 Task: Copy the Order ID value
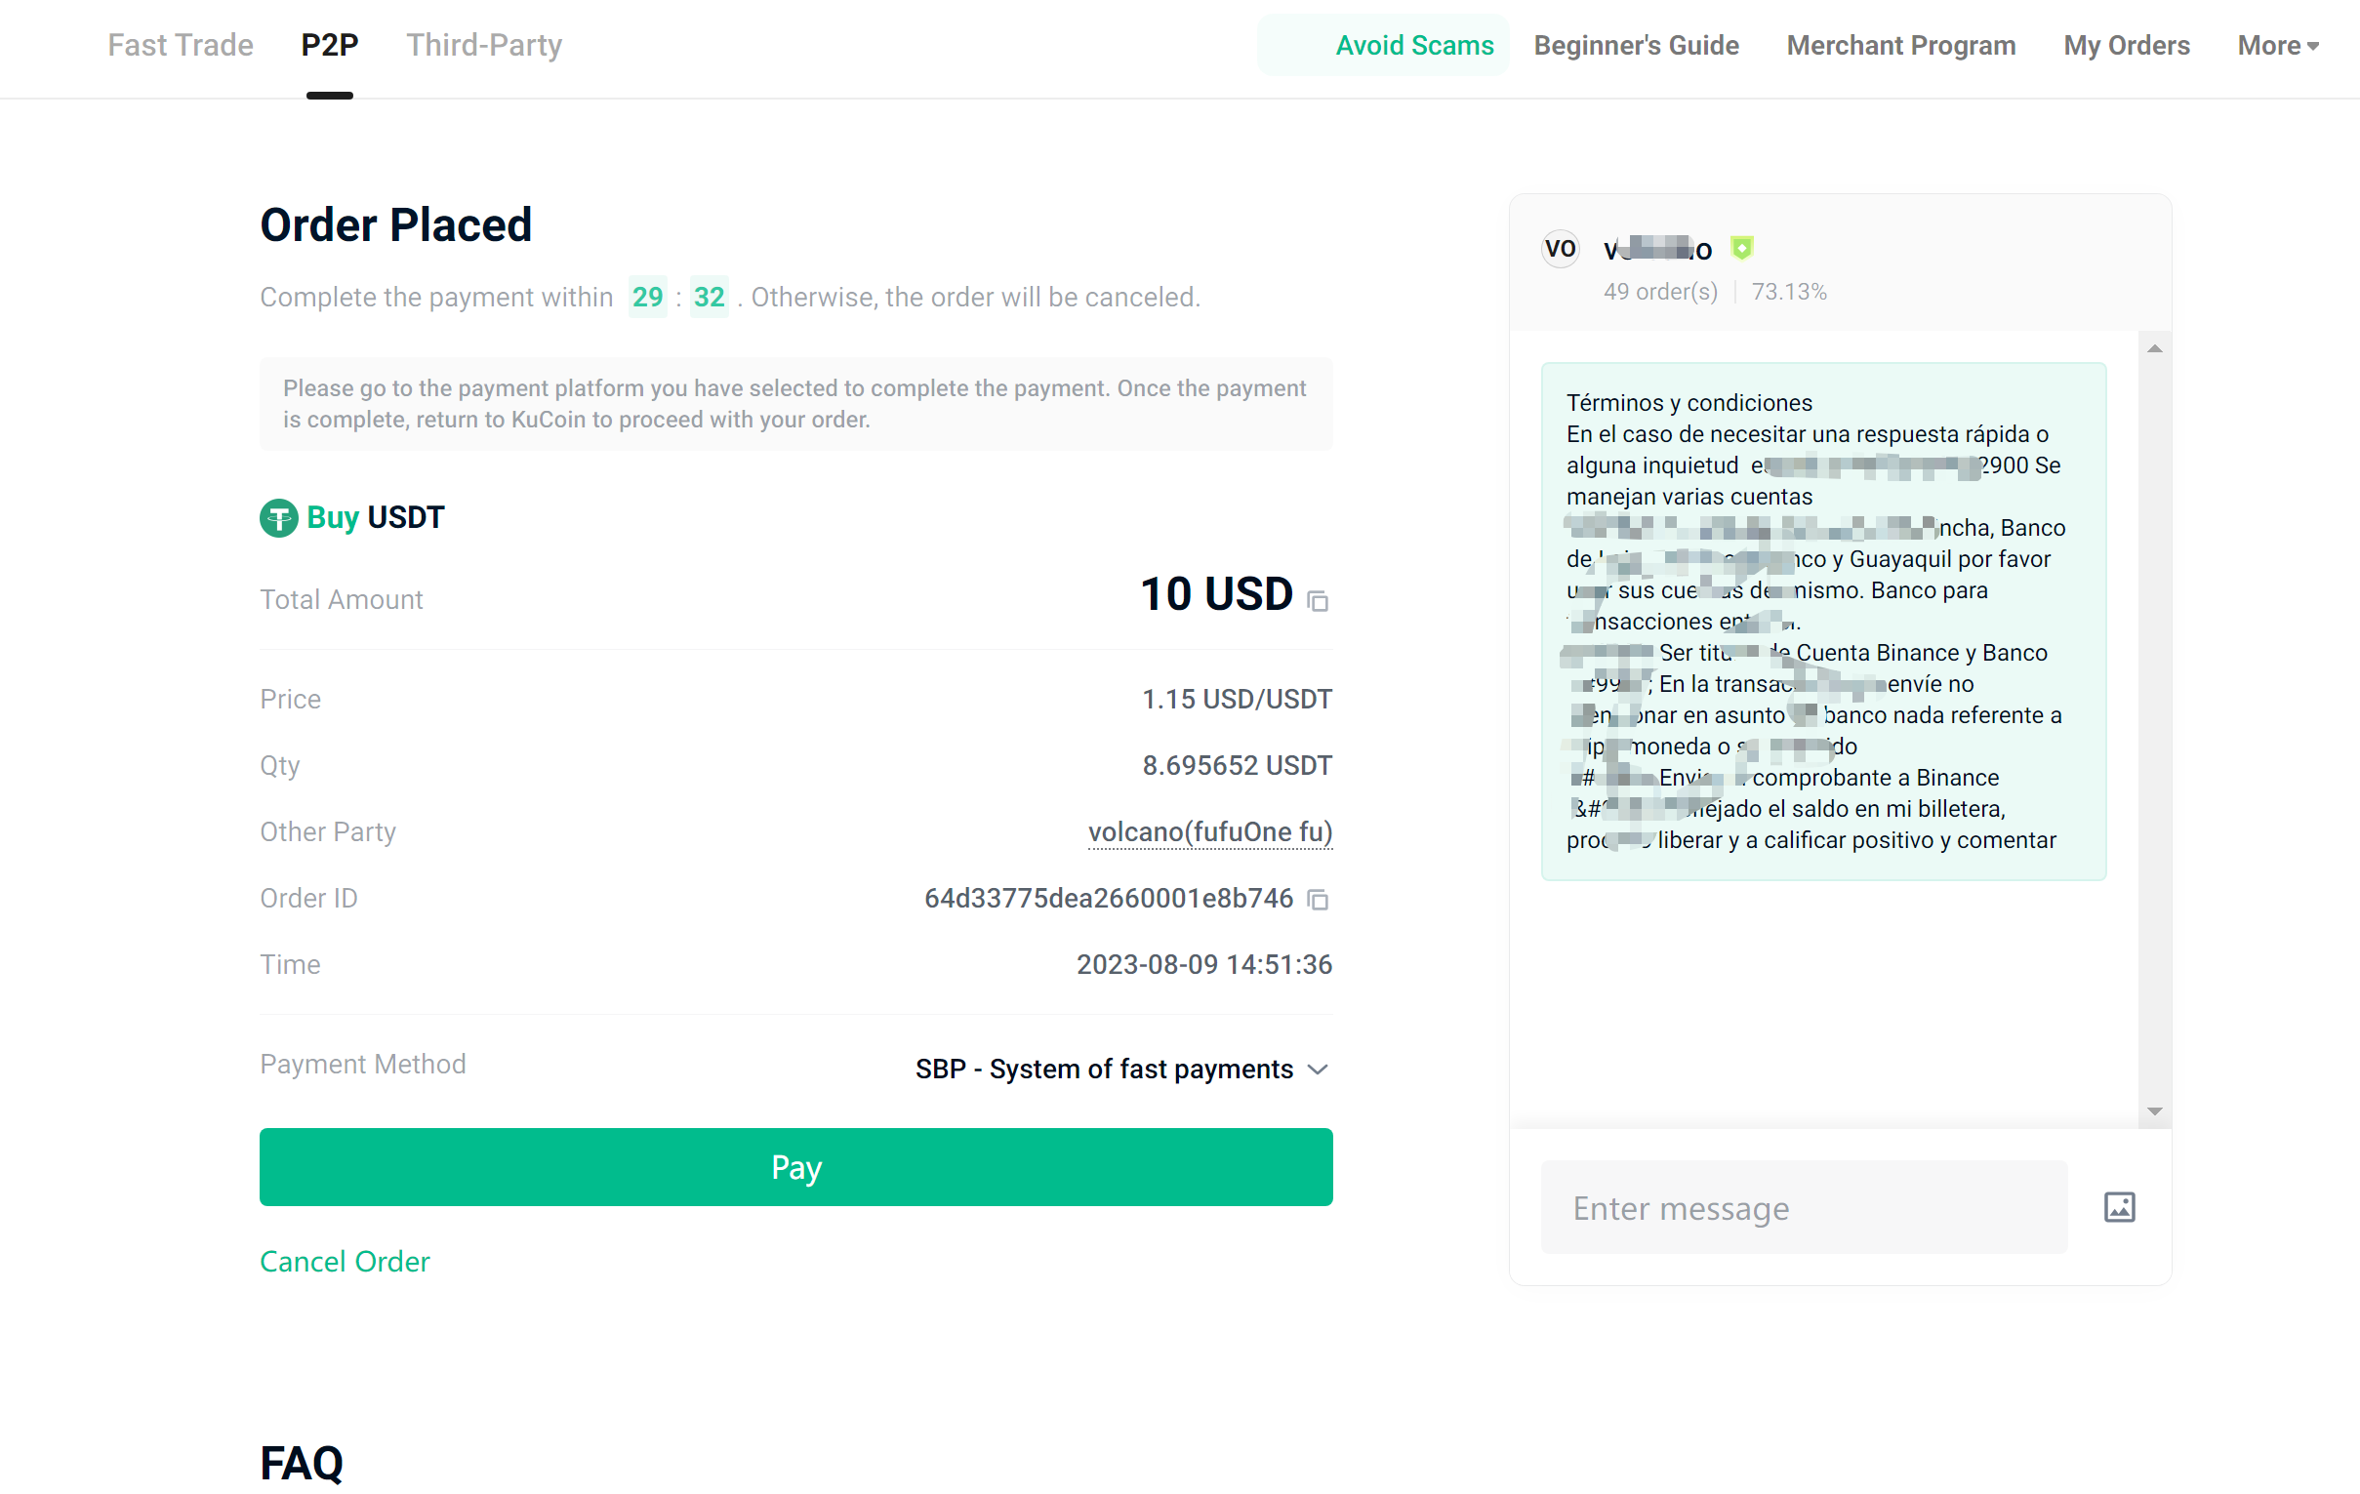(1319, 900)
